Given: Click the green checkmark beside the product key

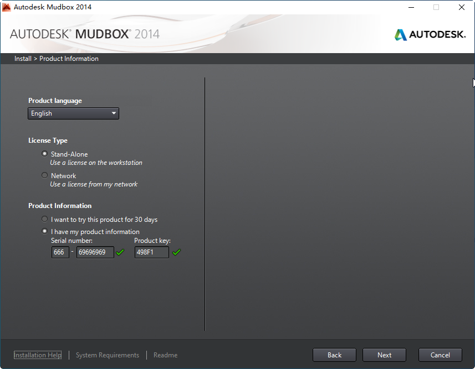Looking at the screenshot, I should tap(177, 252).
